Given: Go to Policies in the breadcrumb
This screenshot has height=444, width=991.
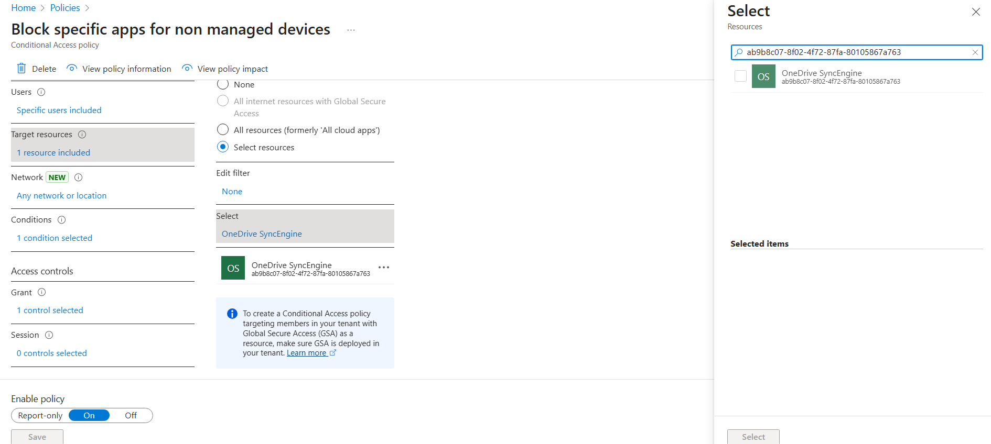Looking at the screenshot, I should tap(65, 8).
